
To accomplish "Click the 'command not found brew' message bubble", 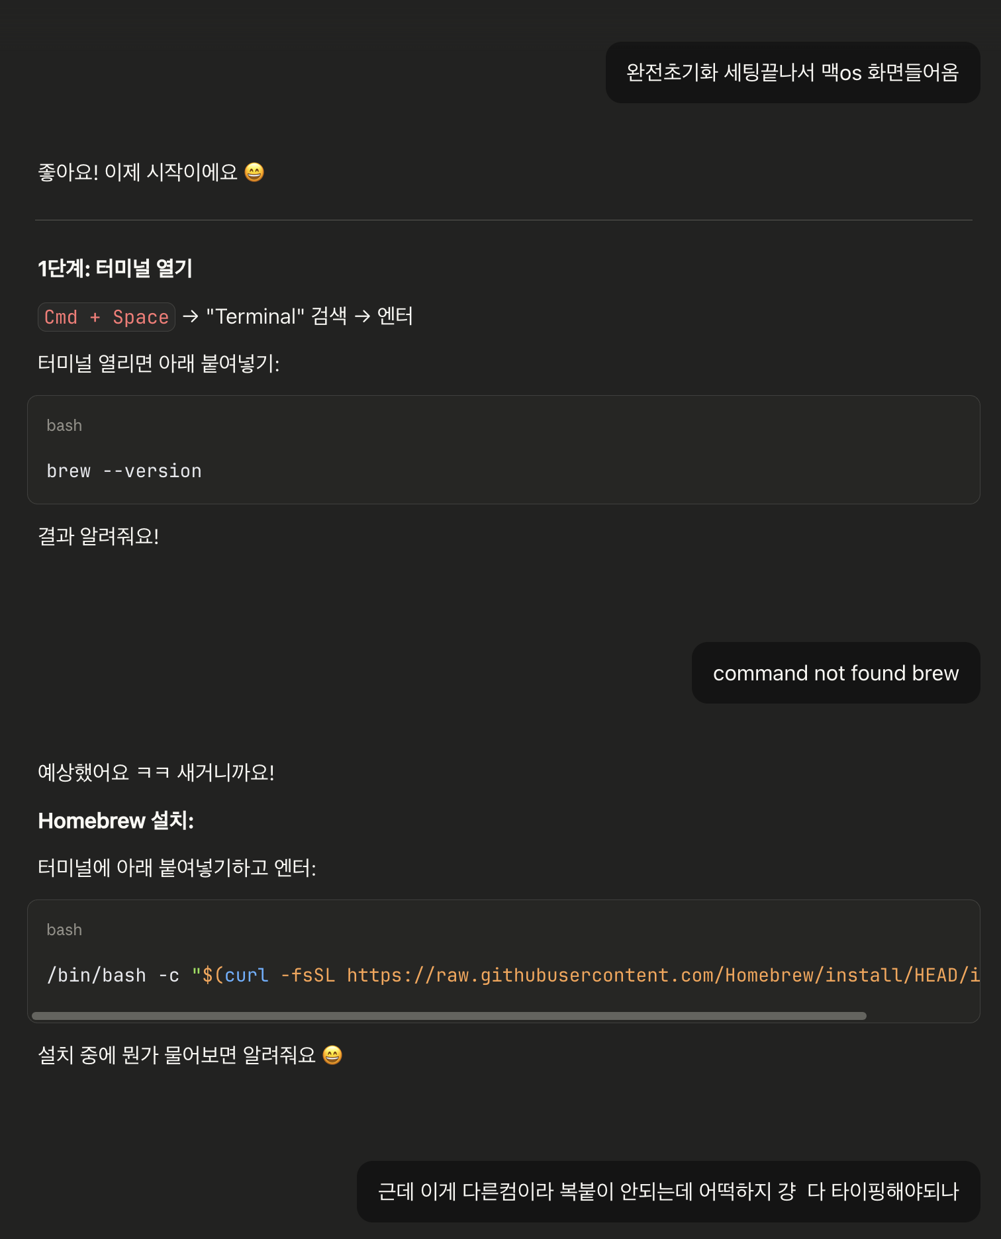I will [835, 673].
